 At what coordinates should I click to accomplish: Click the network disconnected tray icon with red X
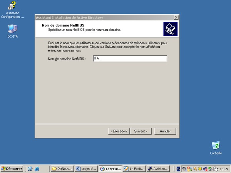tap(205, 169)
